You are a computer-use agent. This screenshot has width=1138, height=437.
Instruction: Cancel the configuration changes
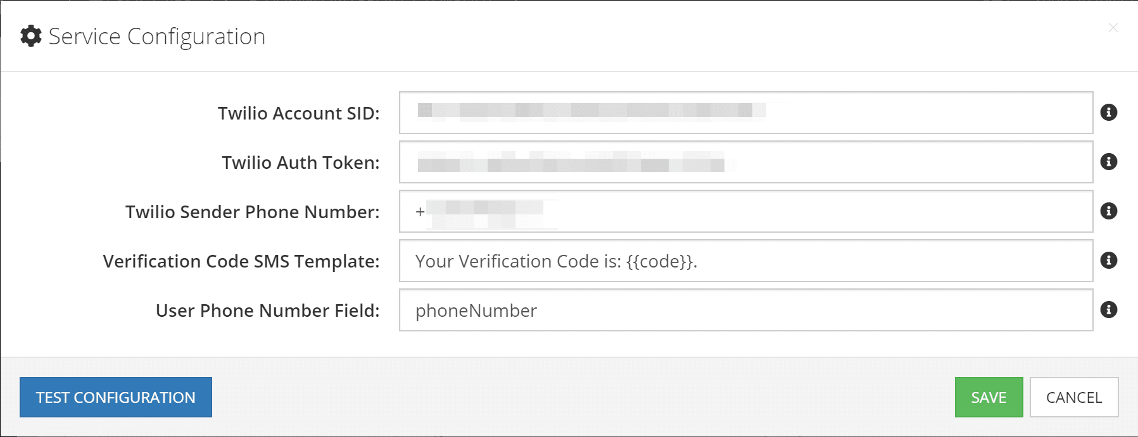coord(1073,397)
